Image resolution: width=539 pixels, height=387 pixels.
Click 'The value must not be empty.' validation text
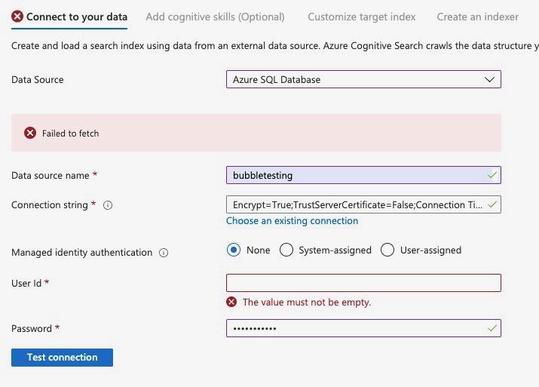point(307,302)
